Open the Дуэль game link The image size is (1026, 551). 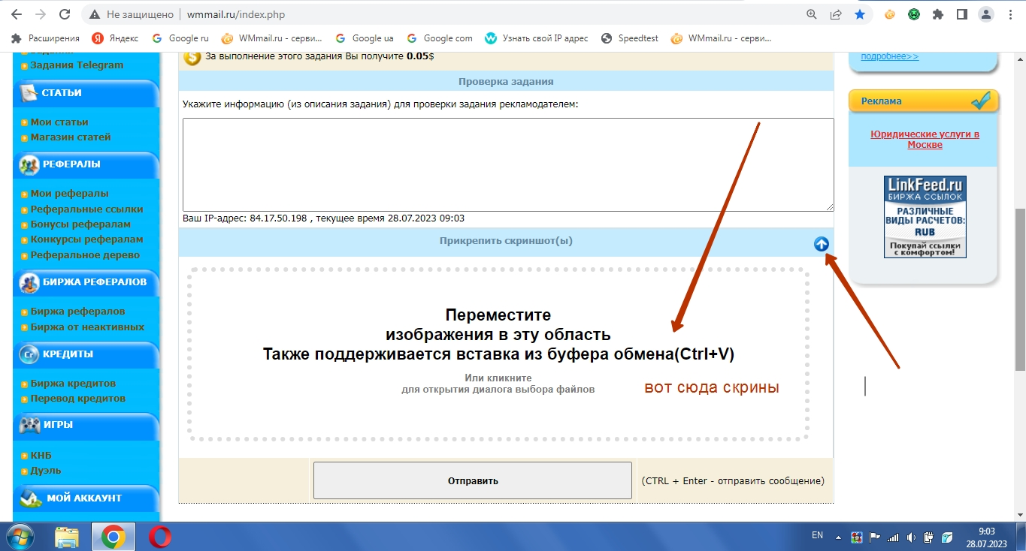tap(46, 470)
